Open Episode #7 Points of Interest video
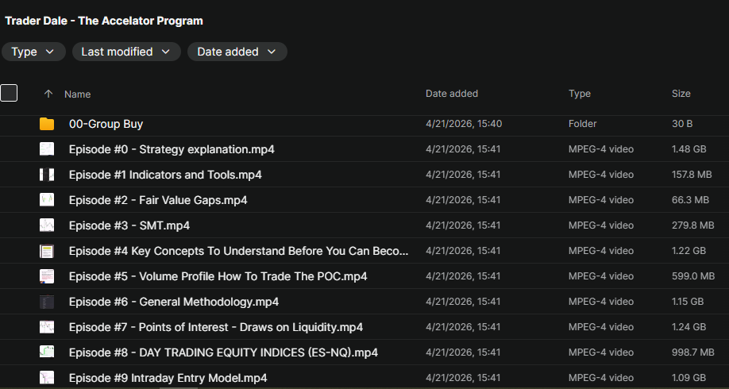Image resolution: width=729 pixels, height=389 pixels. tap(215, 327)
